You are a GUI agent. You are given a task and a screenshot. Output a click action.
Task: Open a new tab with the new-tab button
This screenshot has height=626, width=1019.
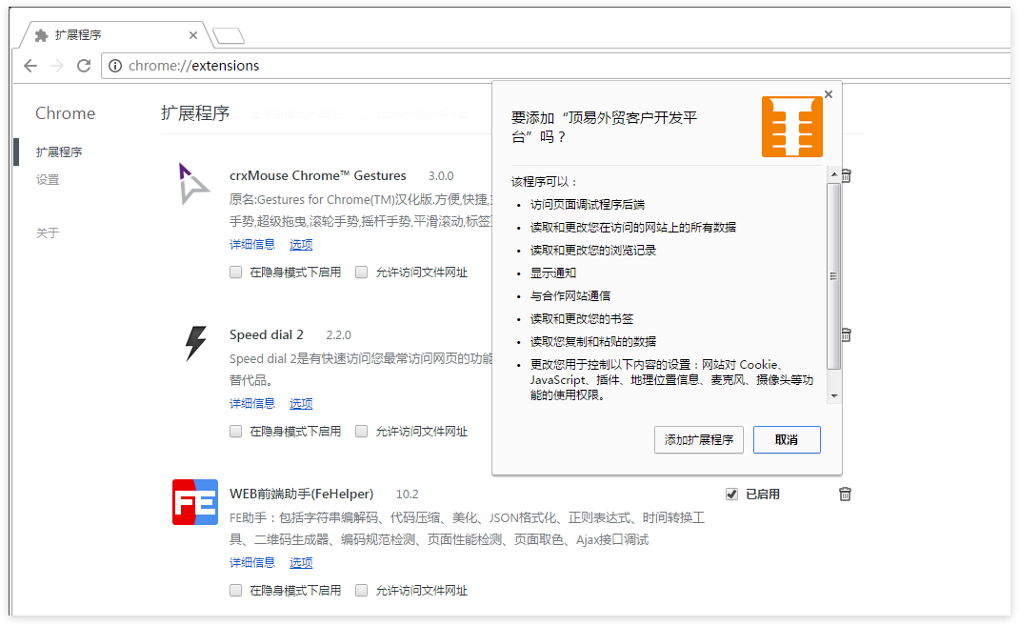[229, 36]
